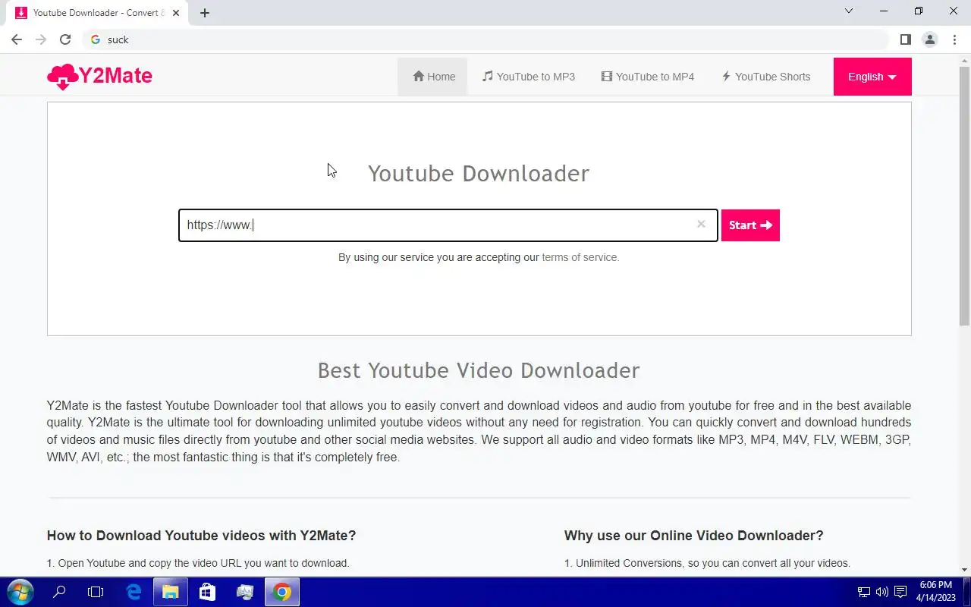Click the taskbar clock showing 6:06 PM

click(935, 591)
